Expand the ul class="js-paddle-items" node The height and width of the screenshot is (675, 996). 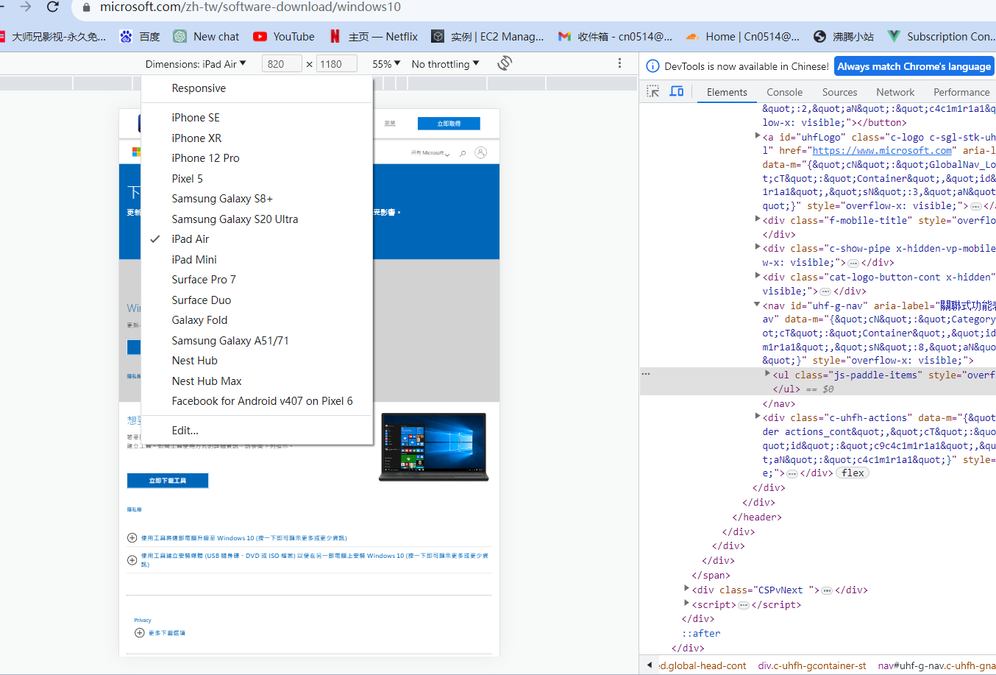[767, 373]
